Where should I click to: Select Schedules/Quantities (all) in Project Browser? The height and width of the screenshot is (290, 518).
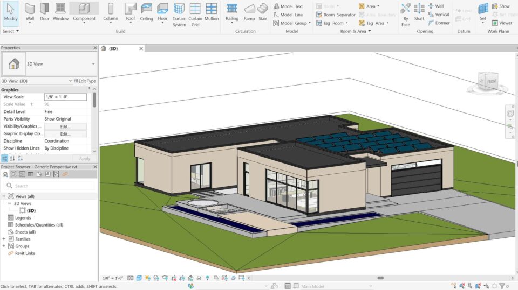pyautogui.click(x=39, y=224)
